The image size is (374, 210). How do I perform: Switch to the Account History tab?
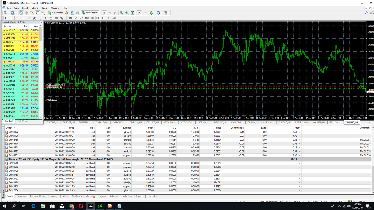pos(38,196)
